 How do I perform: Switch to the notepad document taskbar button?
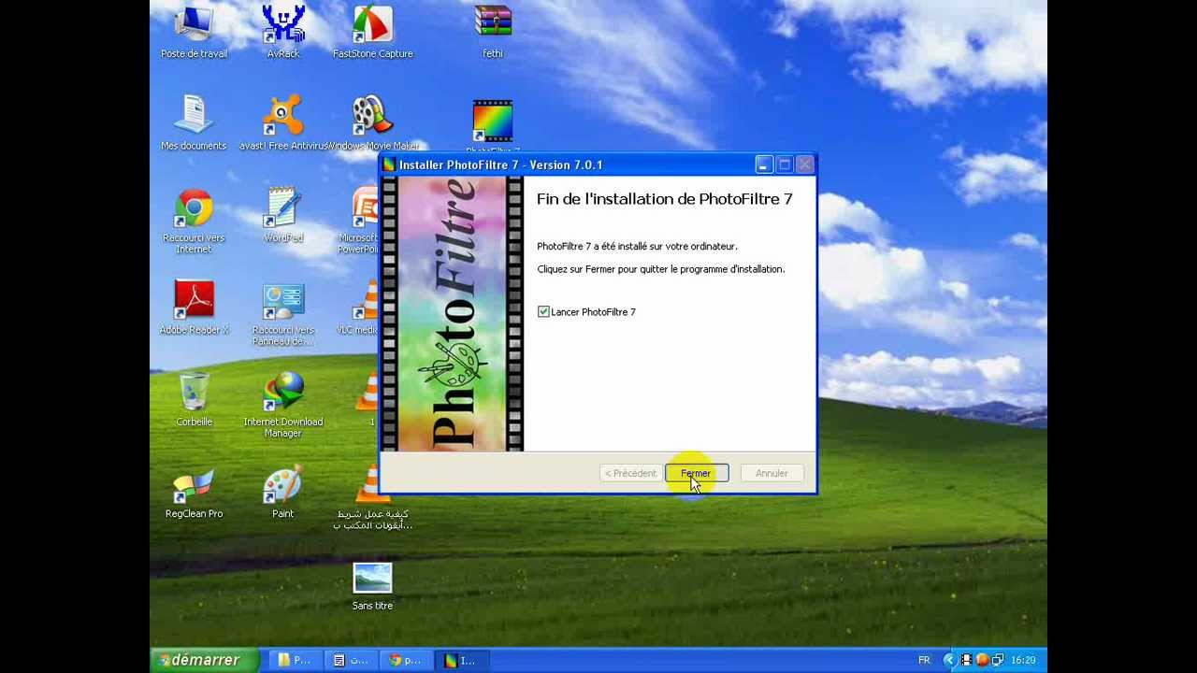point(352,660)
